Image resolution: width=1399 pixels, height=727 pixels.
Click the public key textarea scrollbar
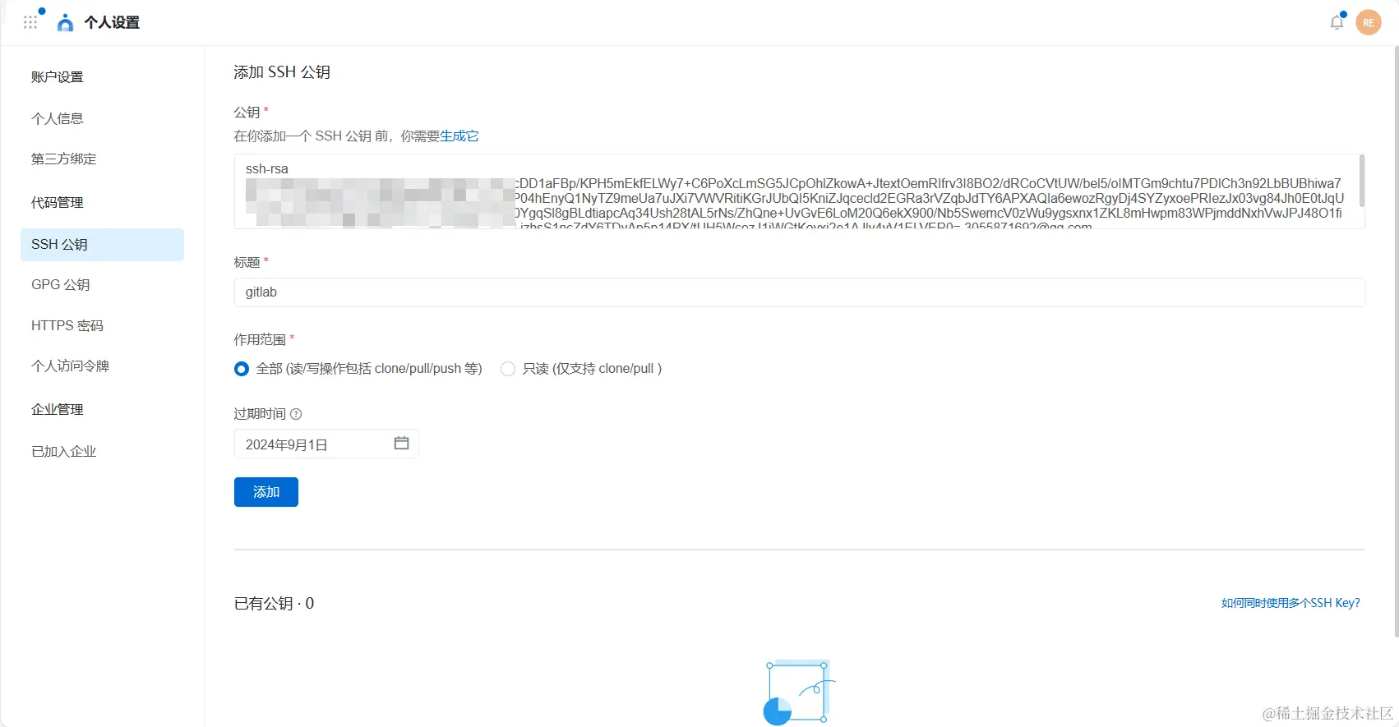coord(1361,181)
